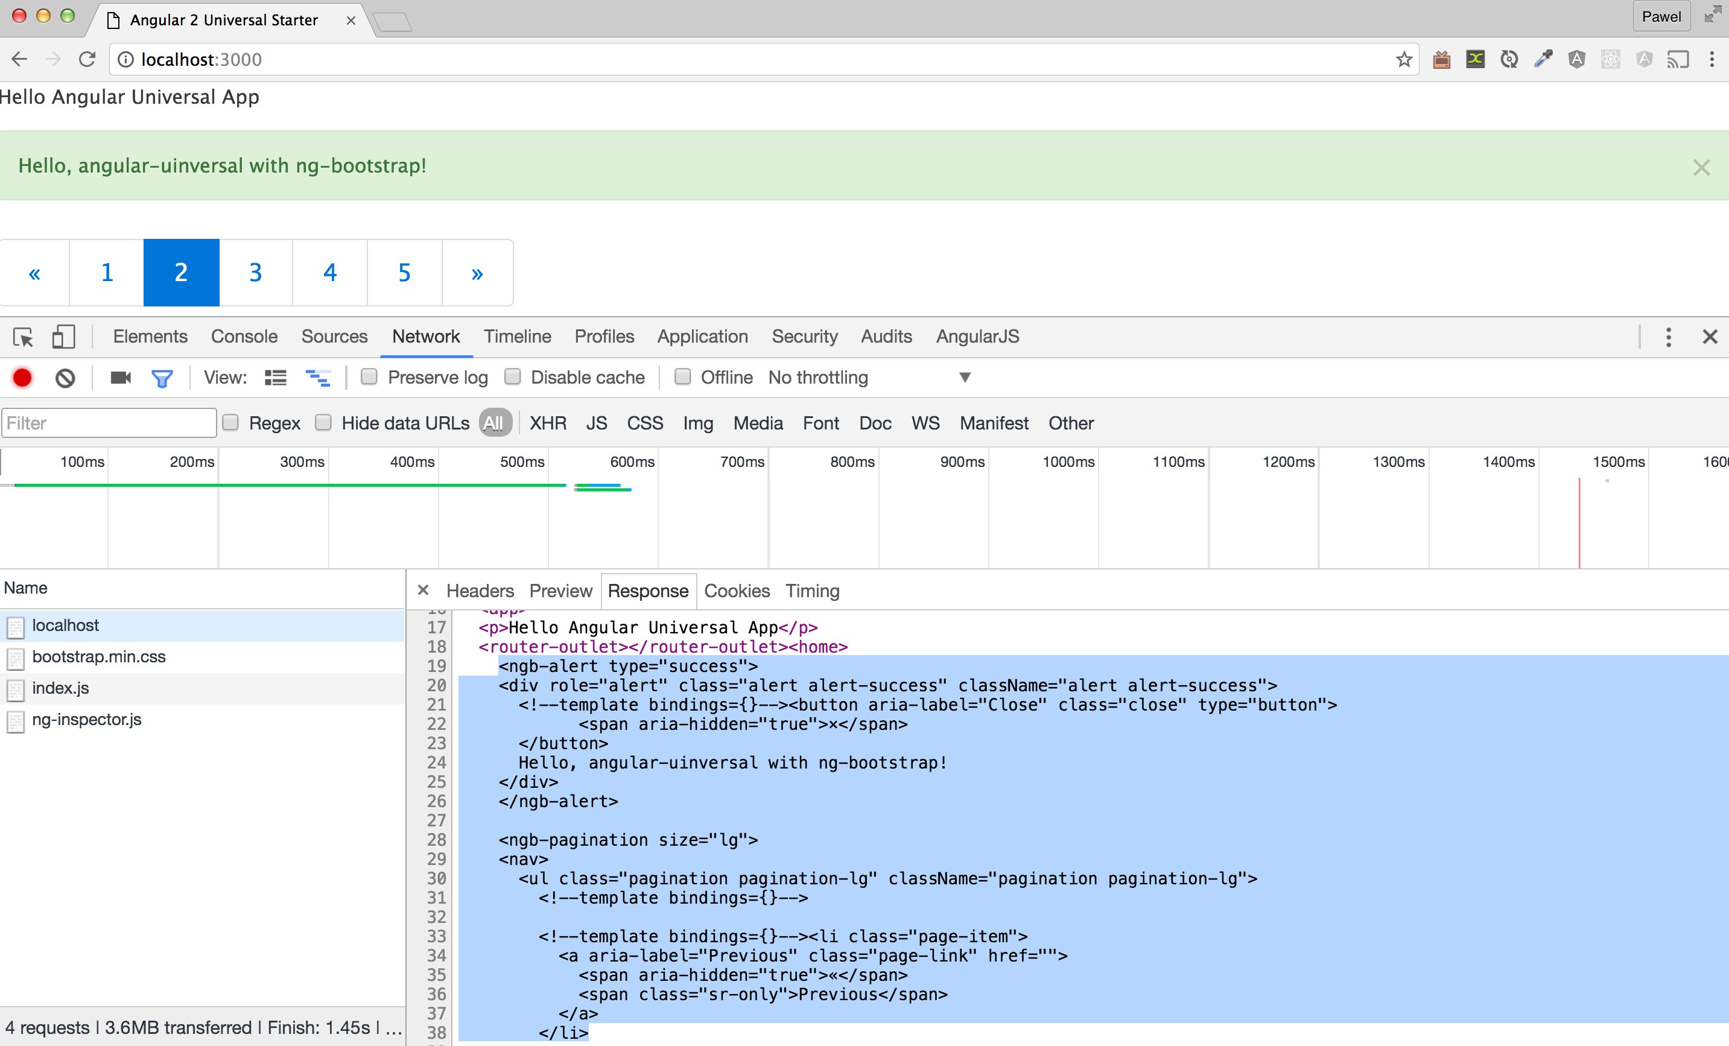1729x1046 pixels.
Task: Filter requests by CSS
Action: coord(645,423)
